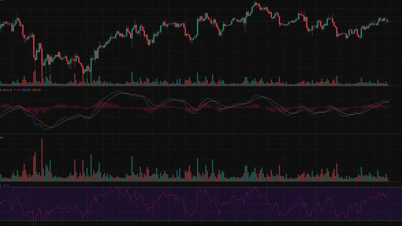Click the blue MACD value 266.58
Image resolution: width=402 pixels, height=226 pixels.
26,90
